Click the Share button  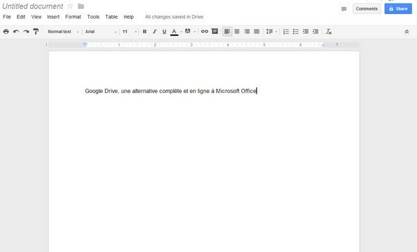coord(398,9)
